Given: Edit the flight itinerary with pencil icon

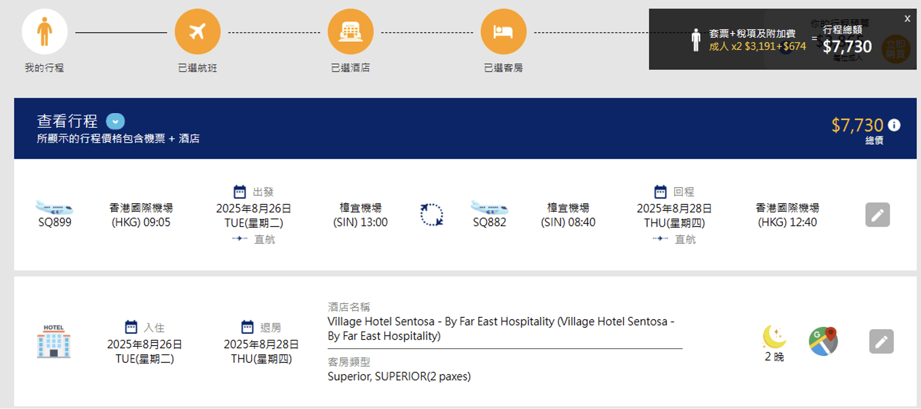Looking at the screenshot, I should point(877,215).
